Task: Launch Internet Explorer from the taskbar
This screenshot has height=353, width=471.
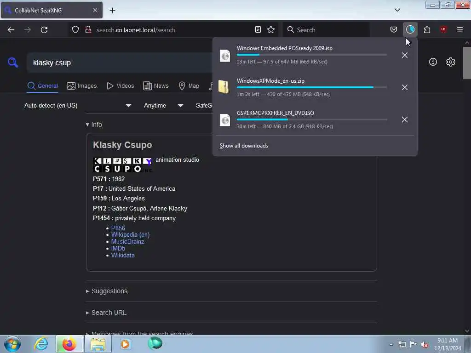Action: [x=41, y=344]
